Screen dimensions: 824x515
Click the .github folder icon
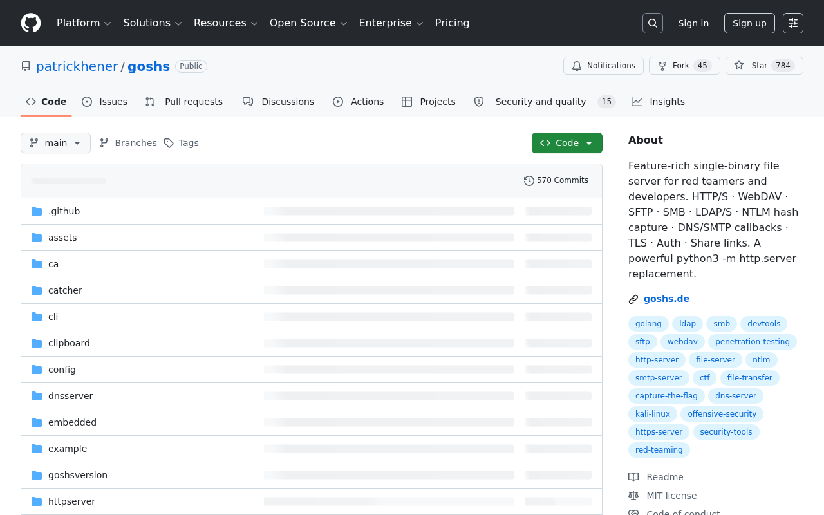[37, 211]
